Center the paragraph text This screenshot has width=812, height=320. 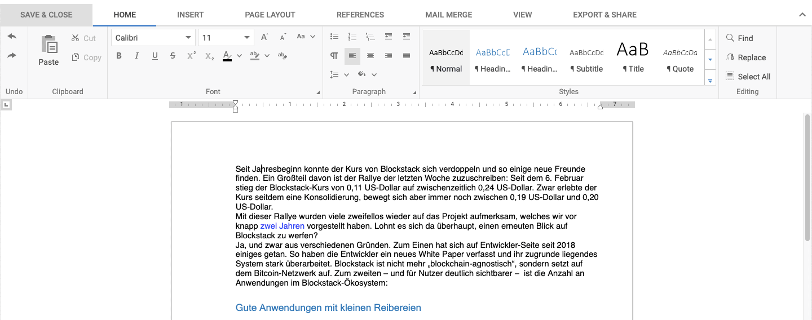tap(370, 56)
